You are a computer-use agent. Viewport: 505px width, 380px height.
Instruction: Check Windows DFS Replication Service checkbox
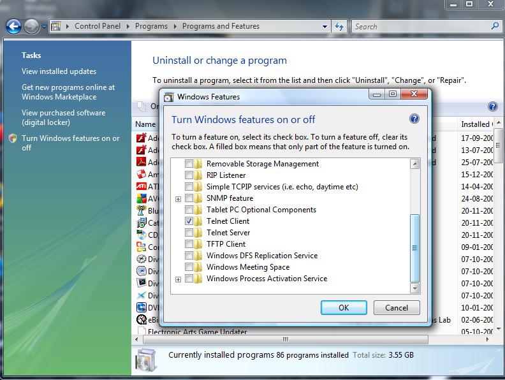189,256
